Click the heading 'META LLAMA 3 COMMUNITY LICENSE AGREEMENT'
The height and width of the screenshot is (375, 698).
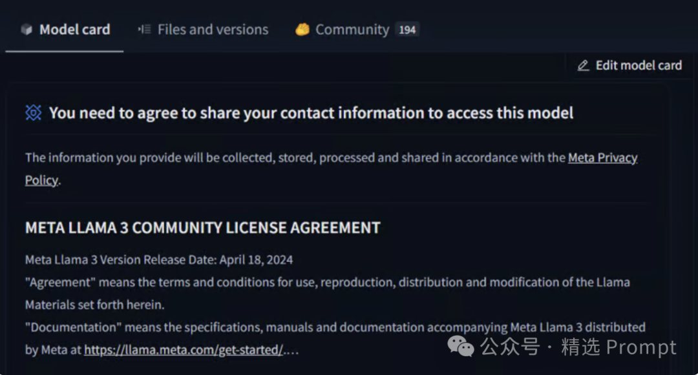tap(203, 228)
